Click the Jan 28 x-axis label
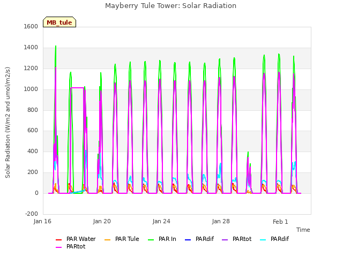Image resolution: width=343 pixels, height=257 pixels. click(221, 221)
